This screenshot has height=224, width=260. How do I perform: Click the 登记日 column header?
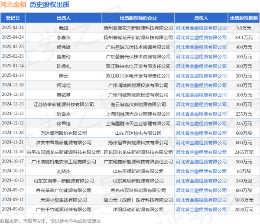12,18
